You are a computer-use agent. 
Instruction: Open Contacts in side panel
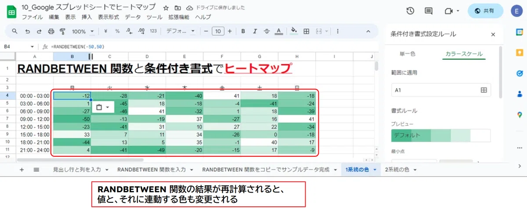(520, 93)
